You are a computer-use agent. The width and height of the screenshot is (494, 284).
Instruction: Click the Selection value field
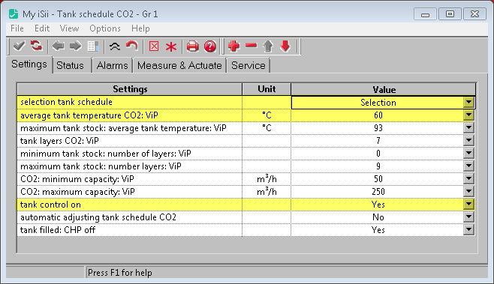coord(378,103)
